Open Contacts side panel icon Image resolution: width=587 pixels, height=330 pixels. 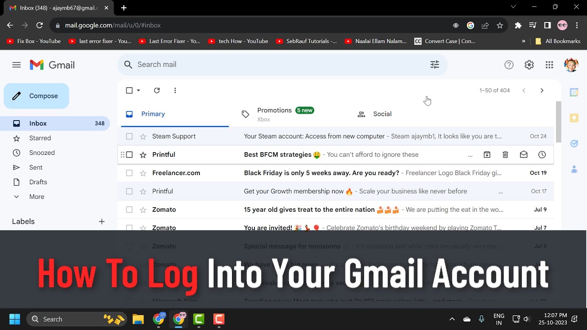[574, 169]
